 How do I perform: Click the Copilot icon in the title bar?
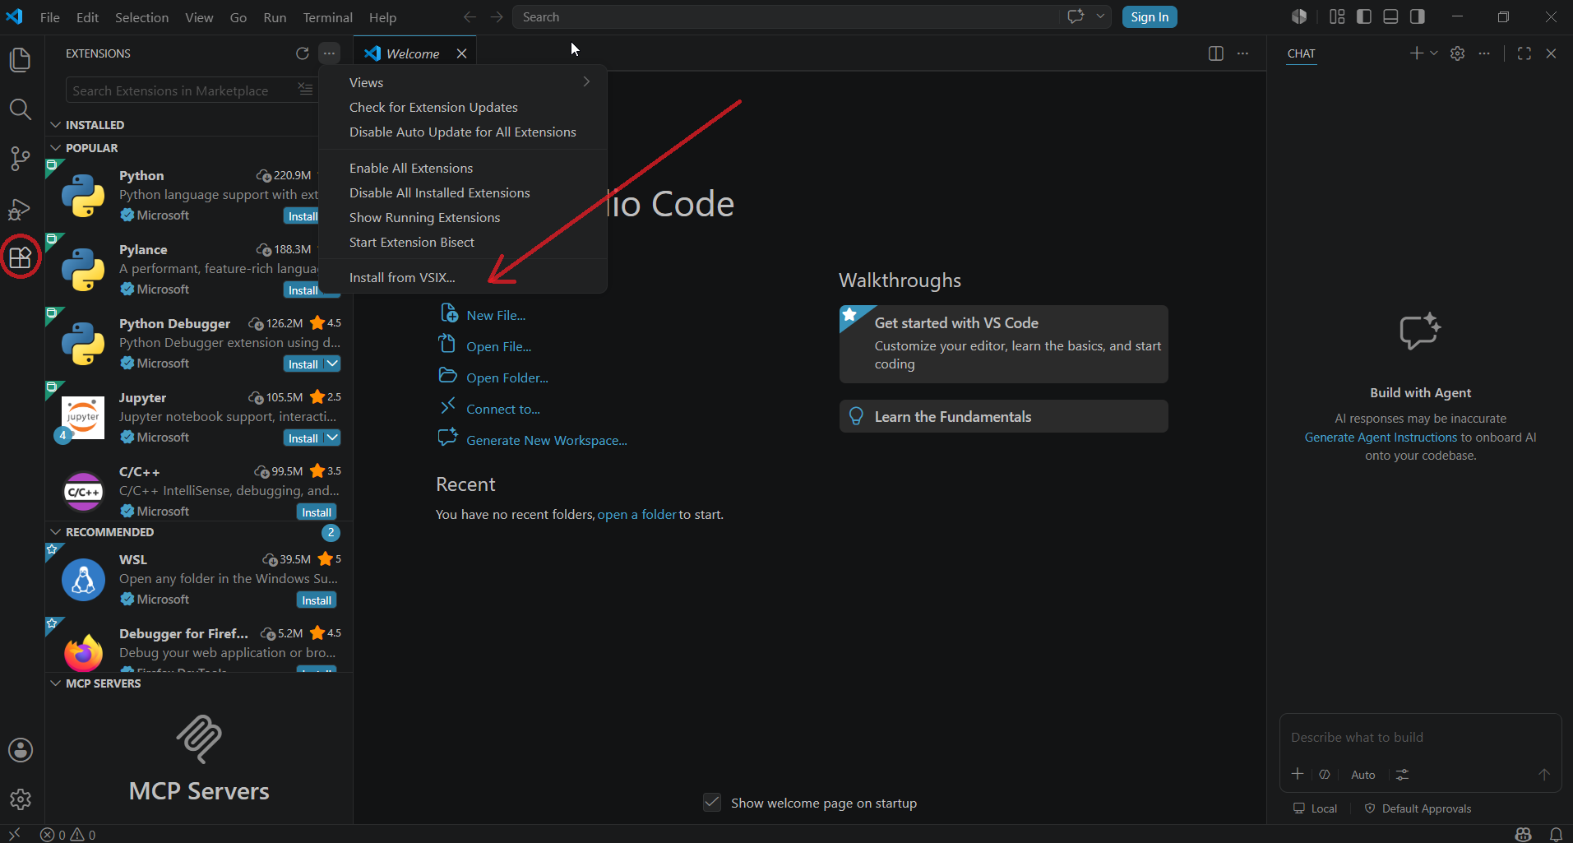pos(1299,17)
